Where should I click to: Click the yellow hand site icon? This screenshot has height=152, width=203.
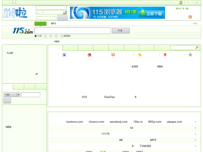coord(140,55)
